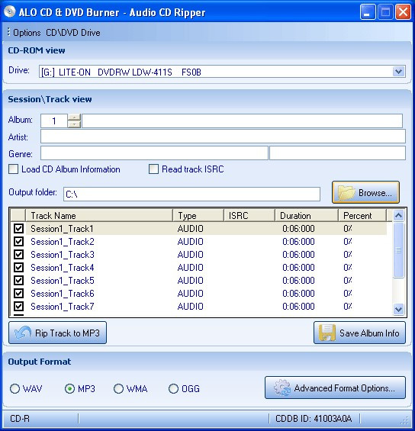
Task: Click the track list vertical scrollbar thumb
Action: (x=398, y=250)
